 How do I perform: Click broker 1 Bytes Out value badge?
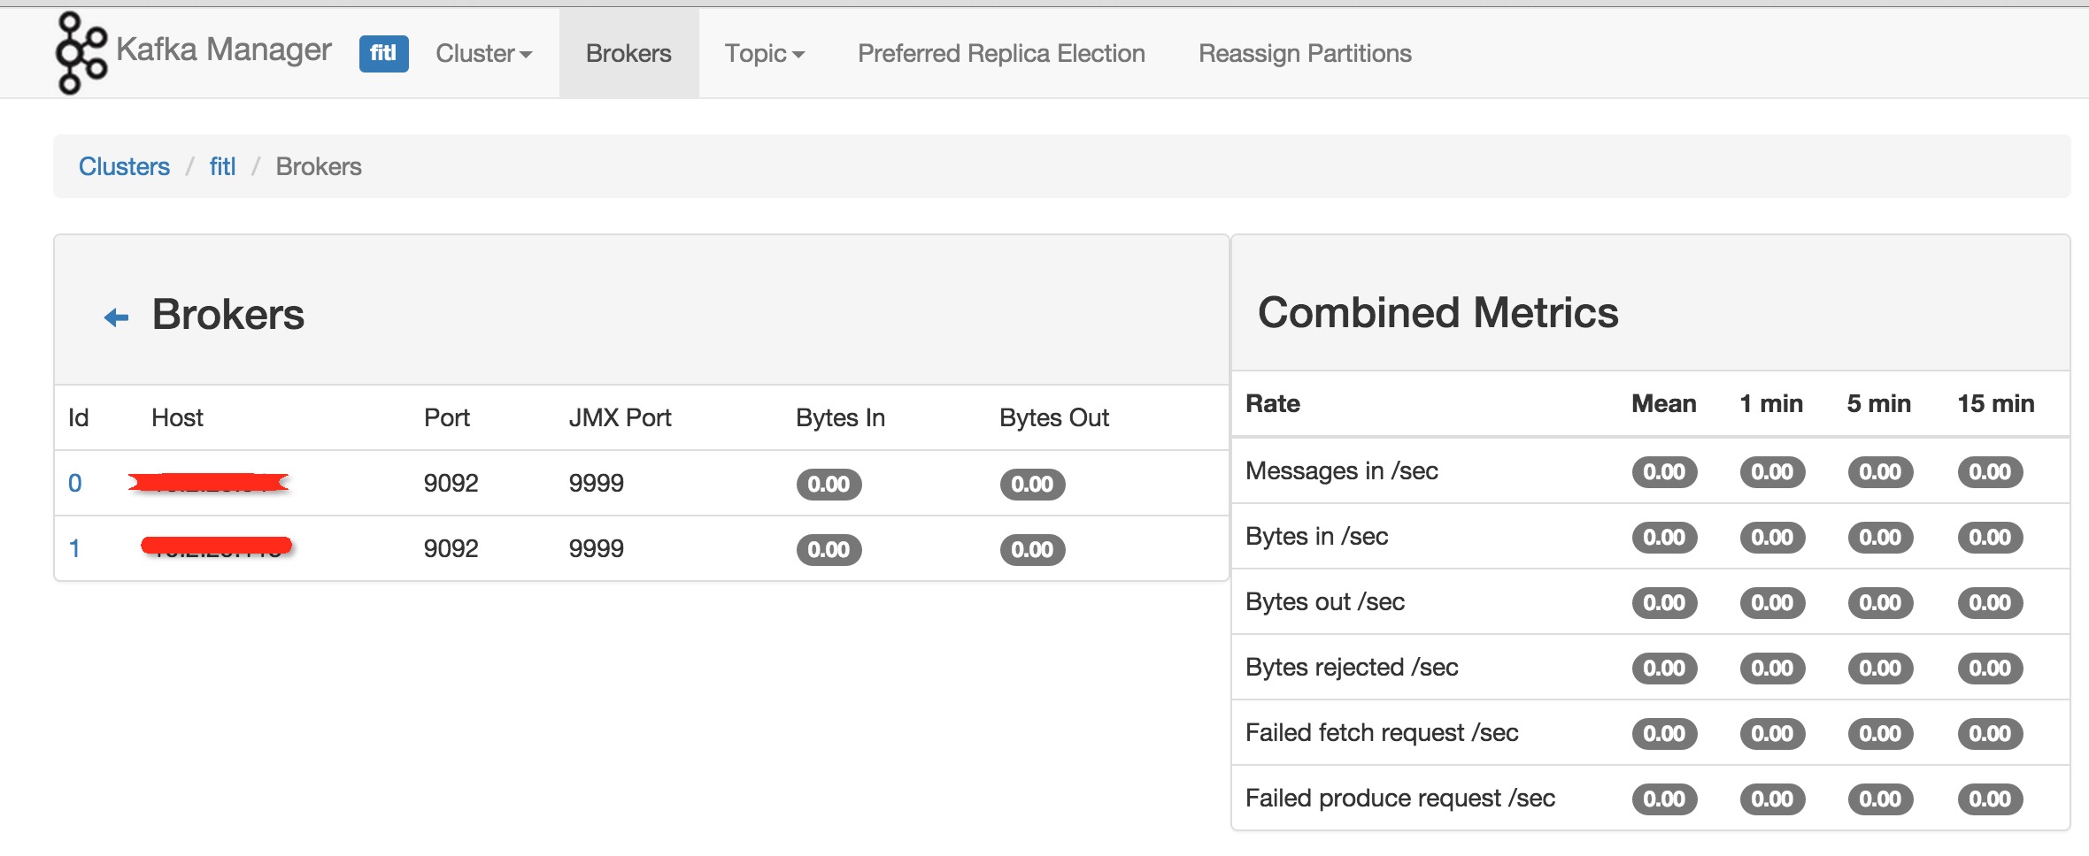click(x=1032, y=549)
